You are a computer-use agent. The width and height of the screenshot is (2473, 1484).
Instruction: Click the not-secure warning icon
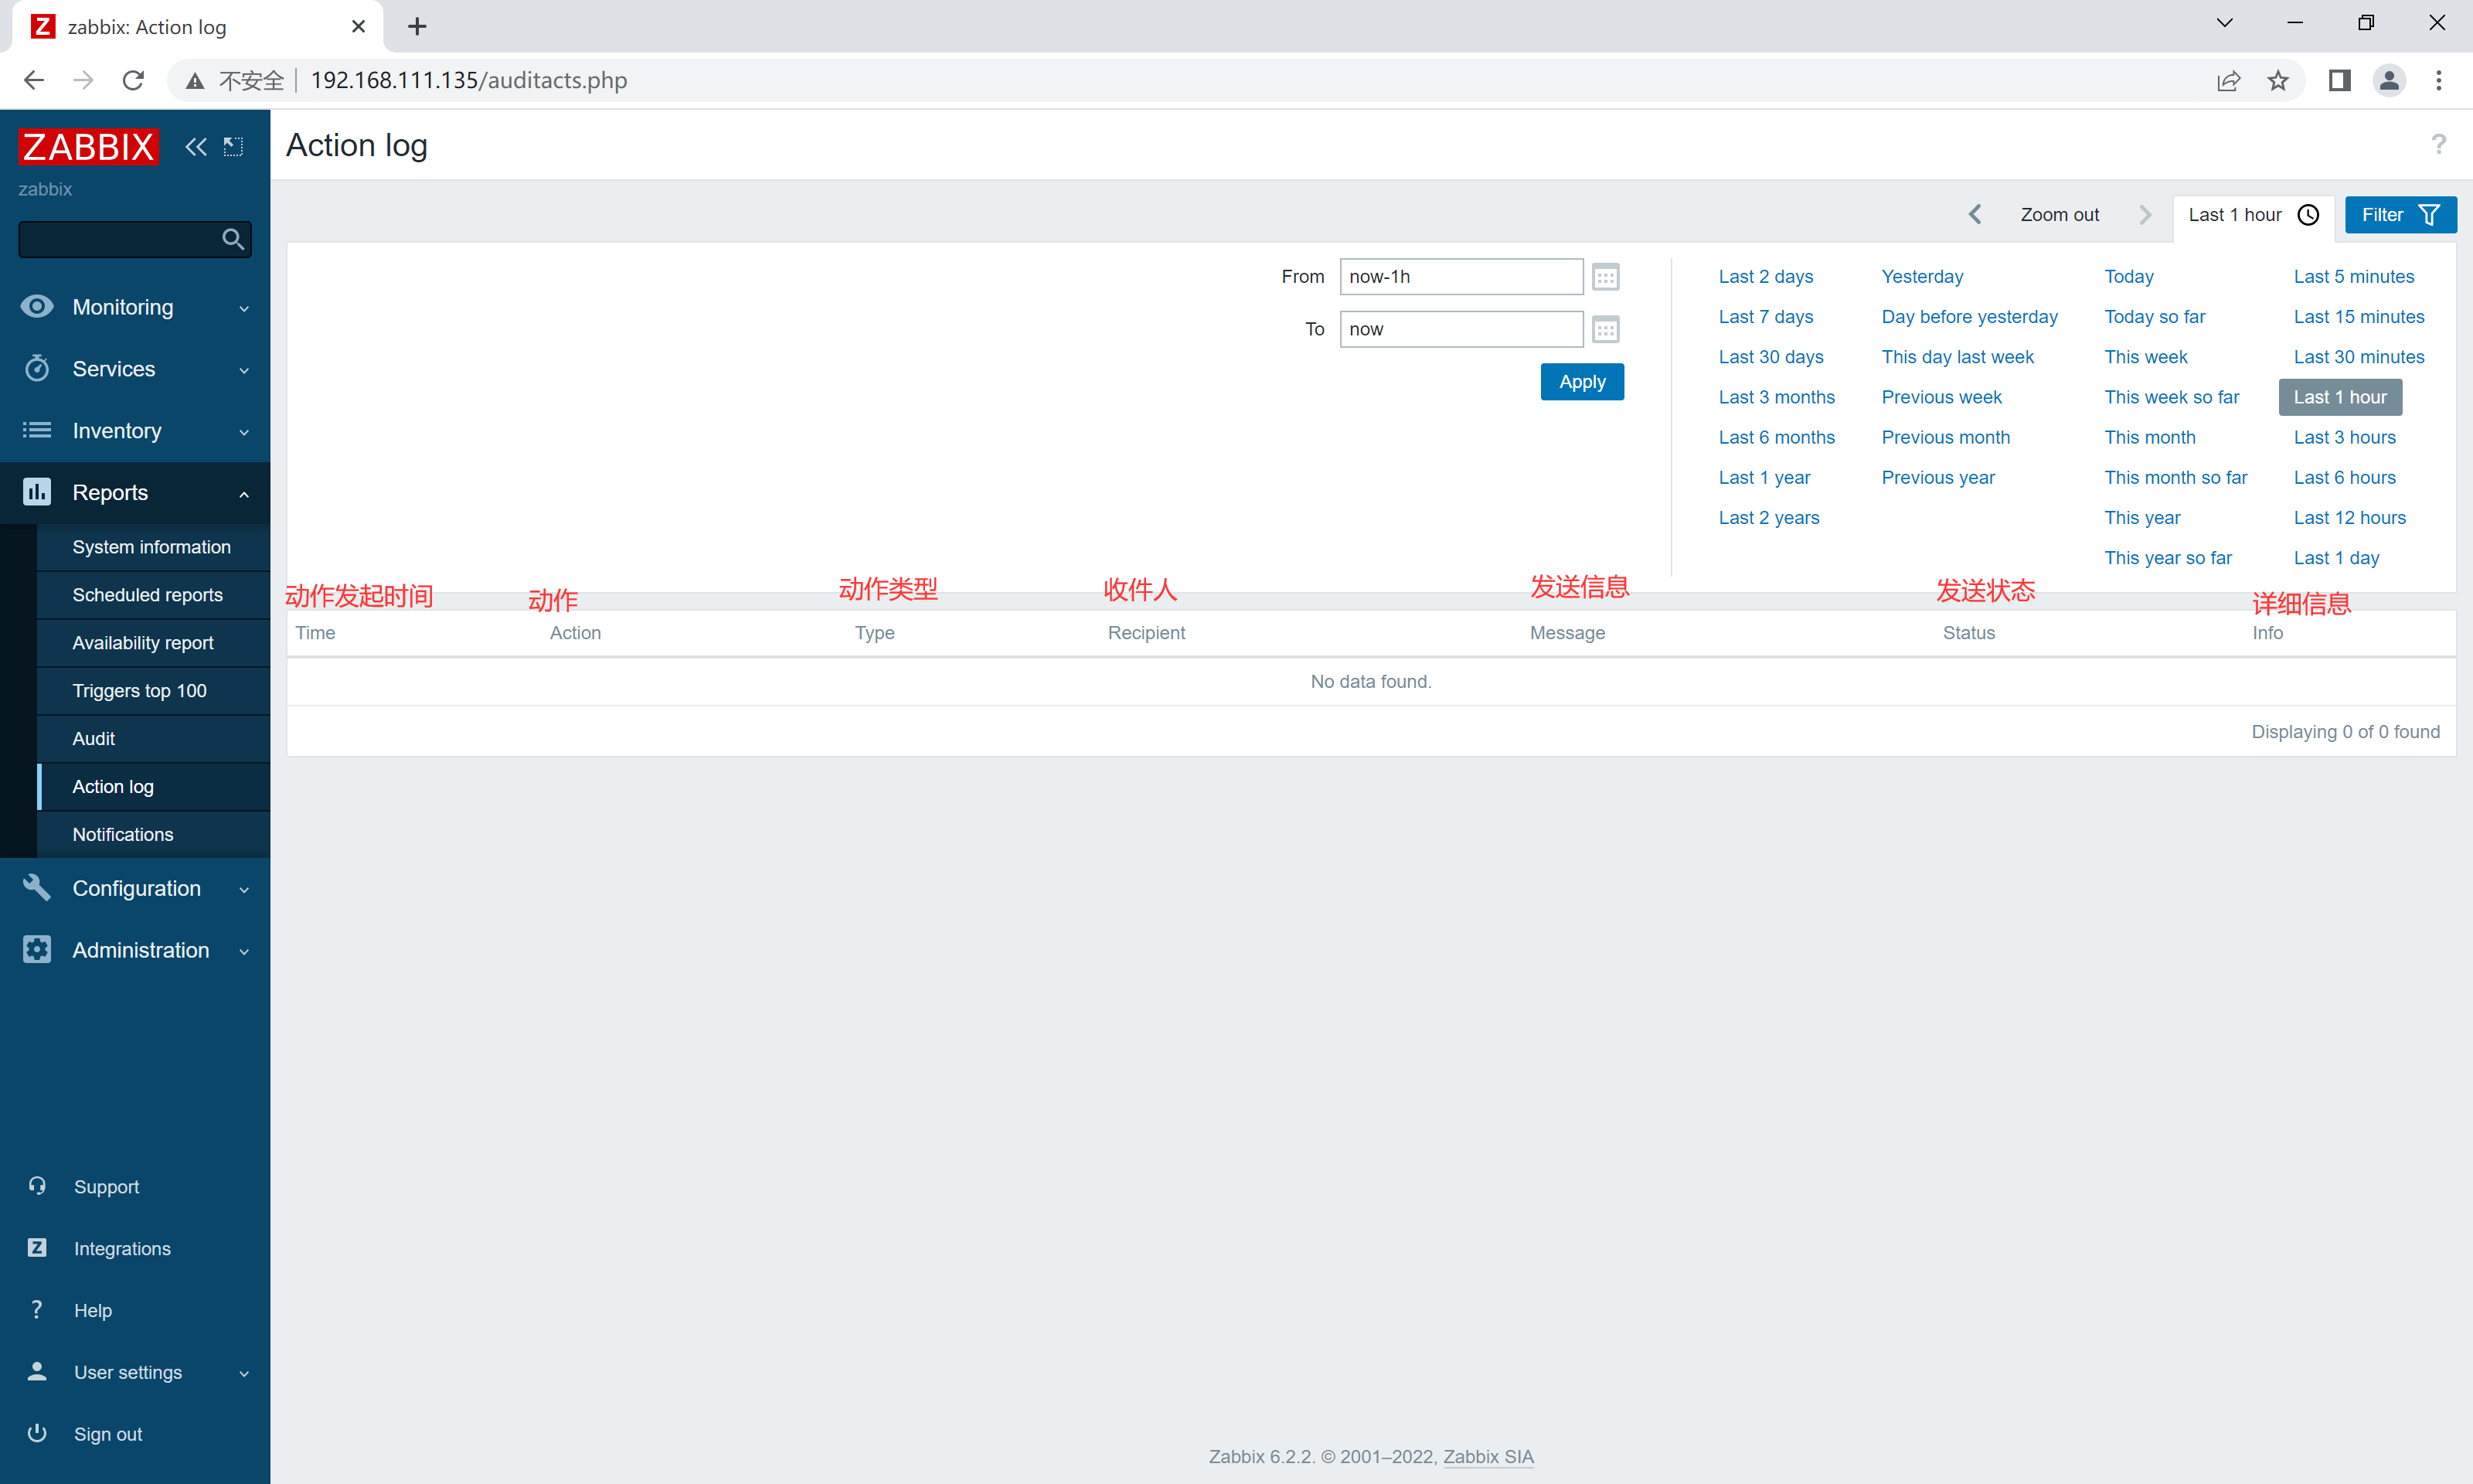click(195, 80)
